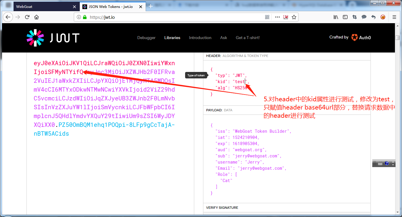The image size is (402, 217).
Task: Toggle the browser sidebar view
Action: (345, 17)
